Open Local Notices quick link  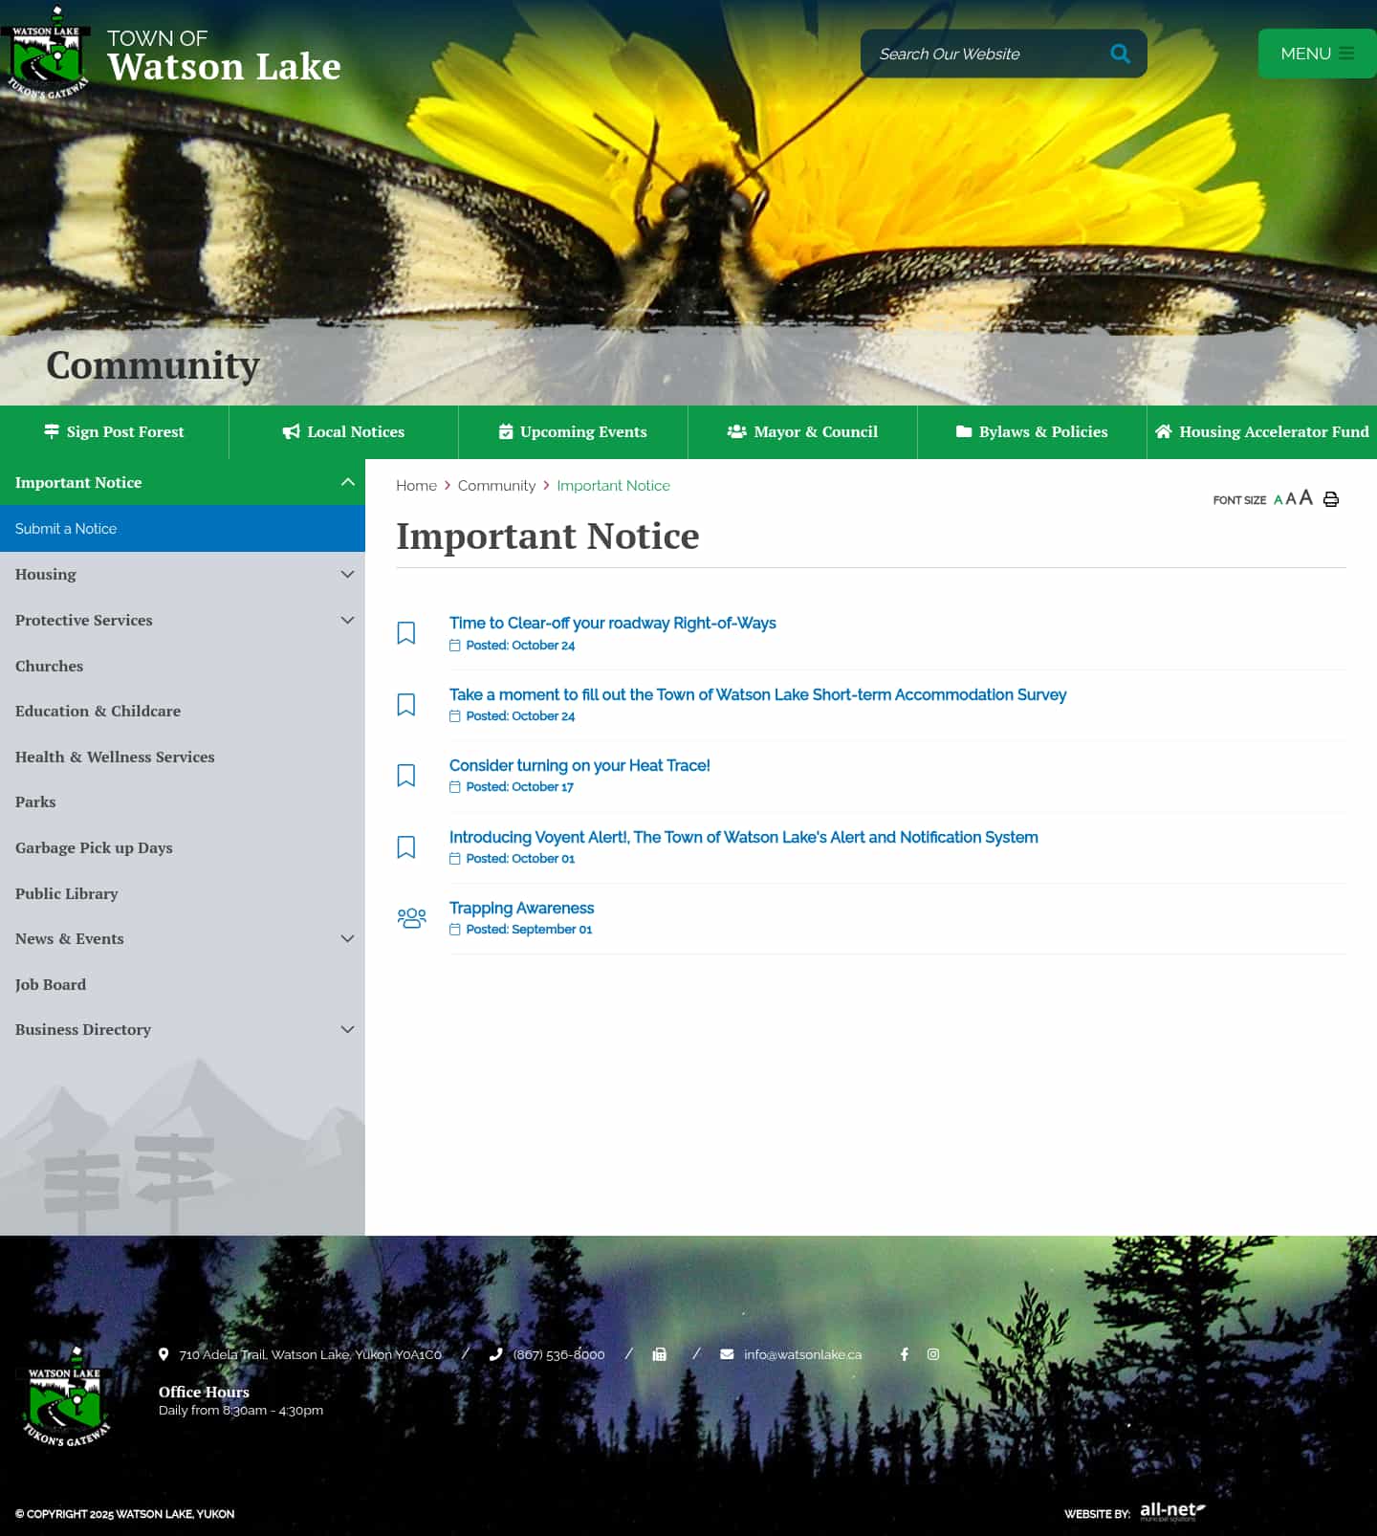click(x=343, y=432)
